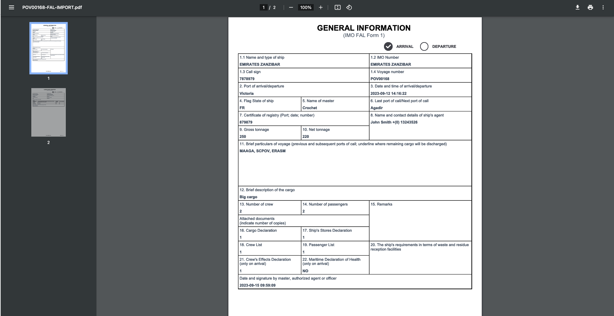Click the zoom out minus button
The image size is (614, 316).
[x=291, y=7]
